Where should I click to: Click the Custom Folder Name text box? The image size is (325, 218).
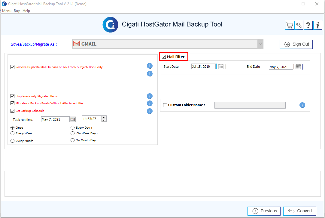[x=250, y=105]
